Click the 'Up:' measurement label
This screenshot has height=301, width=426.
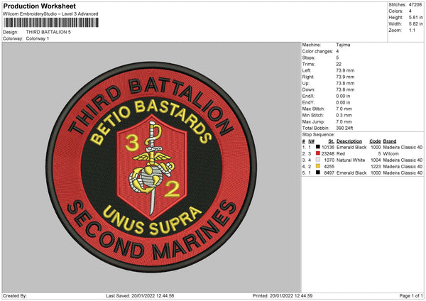coord(305,83)
